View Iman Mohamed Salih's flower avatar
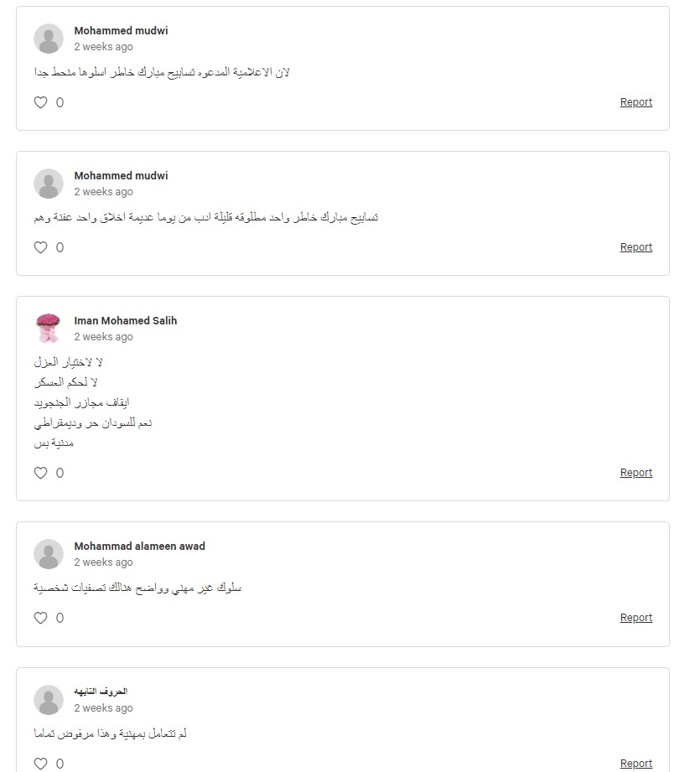Screen dimensions: 695x772 coord(49,329)
